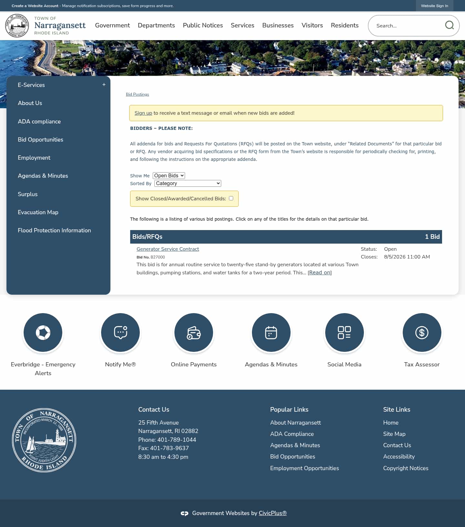Open Site Map under Site Links

tap(394, 434)
